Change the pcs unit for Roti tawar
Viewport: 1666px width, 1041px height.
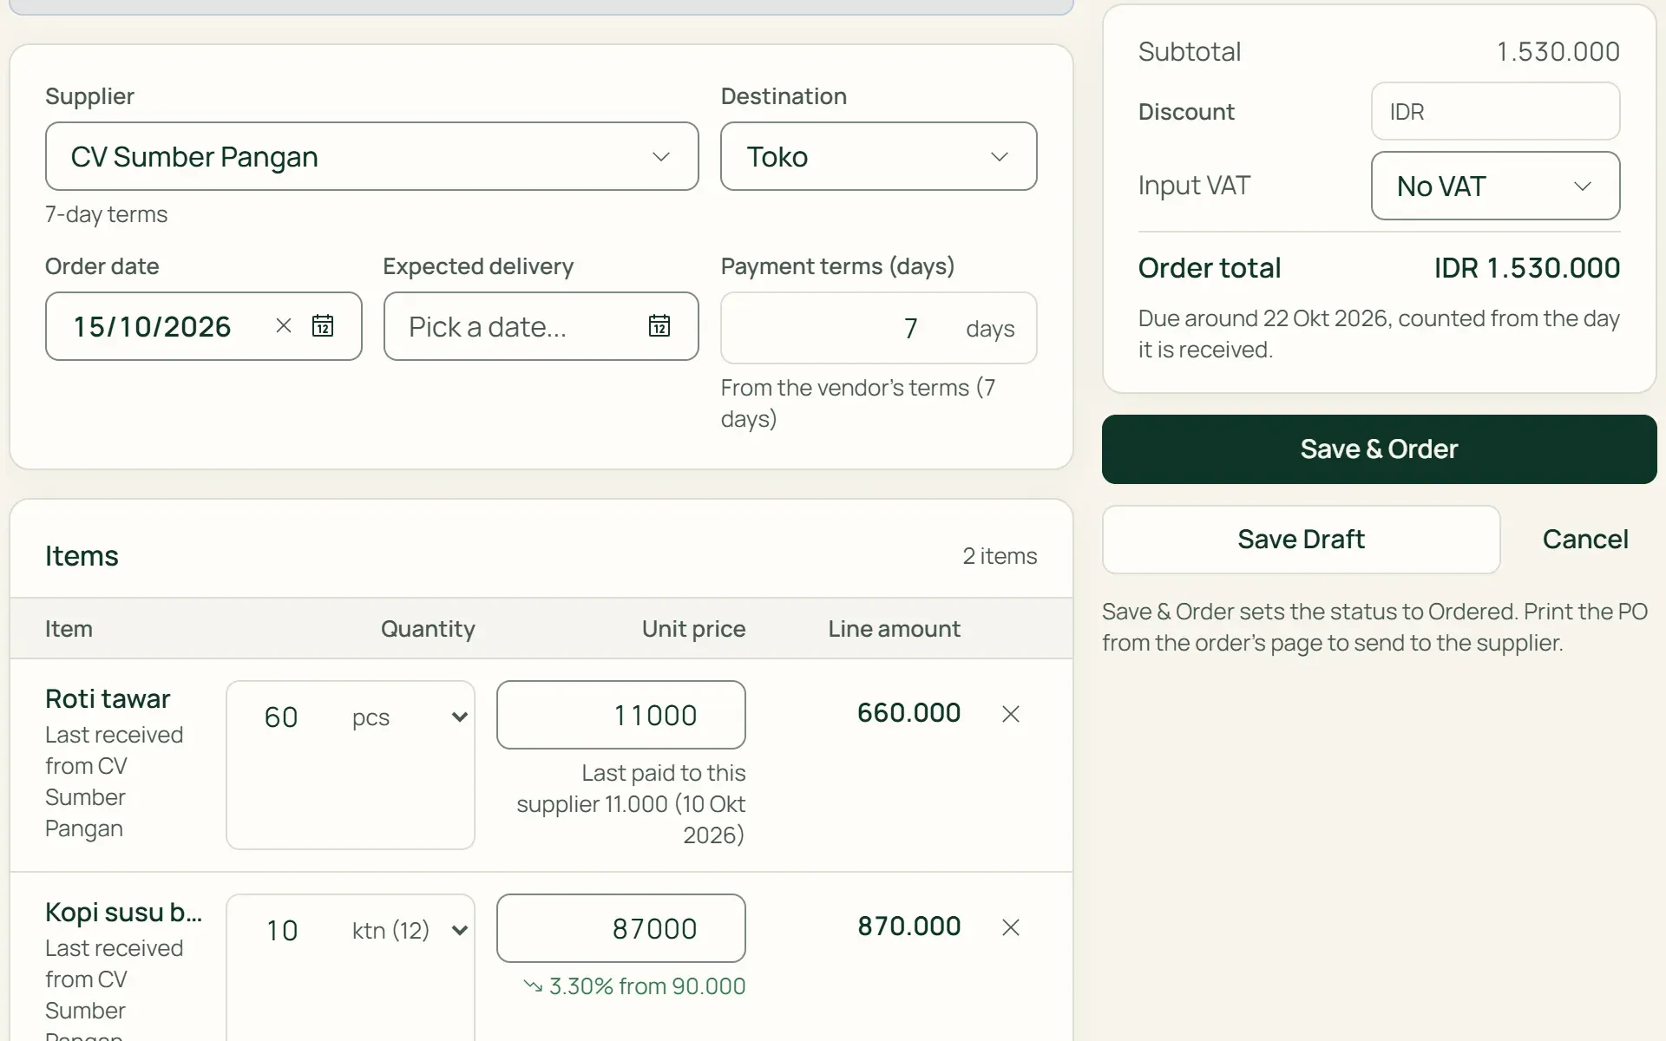click(410, 717)
